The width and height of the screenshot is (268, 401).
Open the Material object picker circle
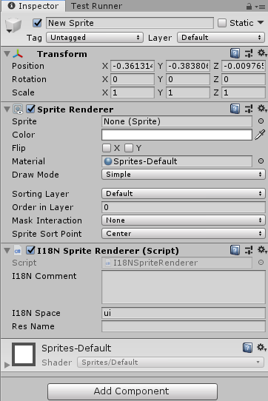[x=261, y=161]
